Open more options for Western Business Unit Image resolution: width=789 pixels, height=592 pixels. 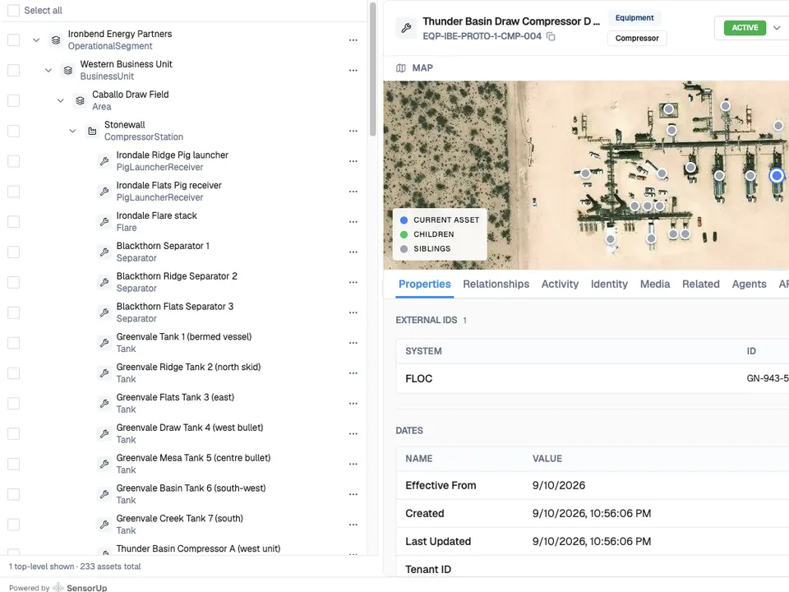point(353,70)
